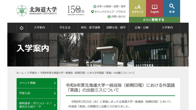Open the 研究・産学連携 menu
This screenshot has width=196, height=110.
pos(91,28)
